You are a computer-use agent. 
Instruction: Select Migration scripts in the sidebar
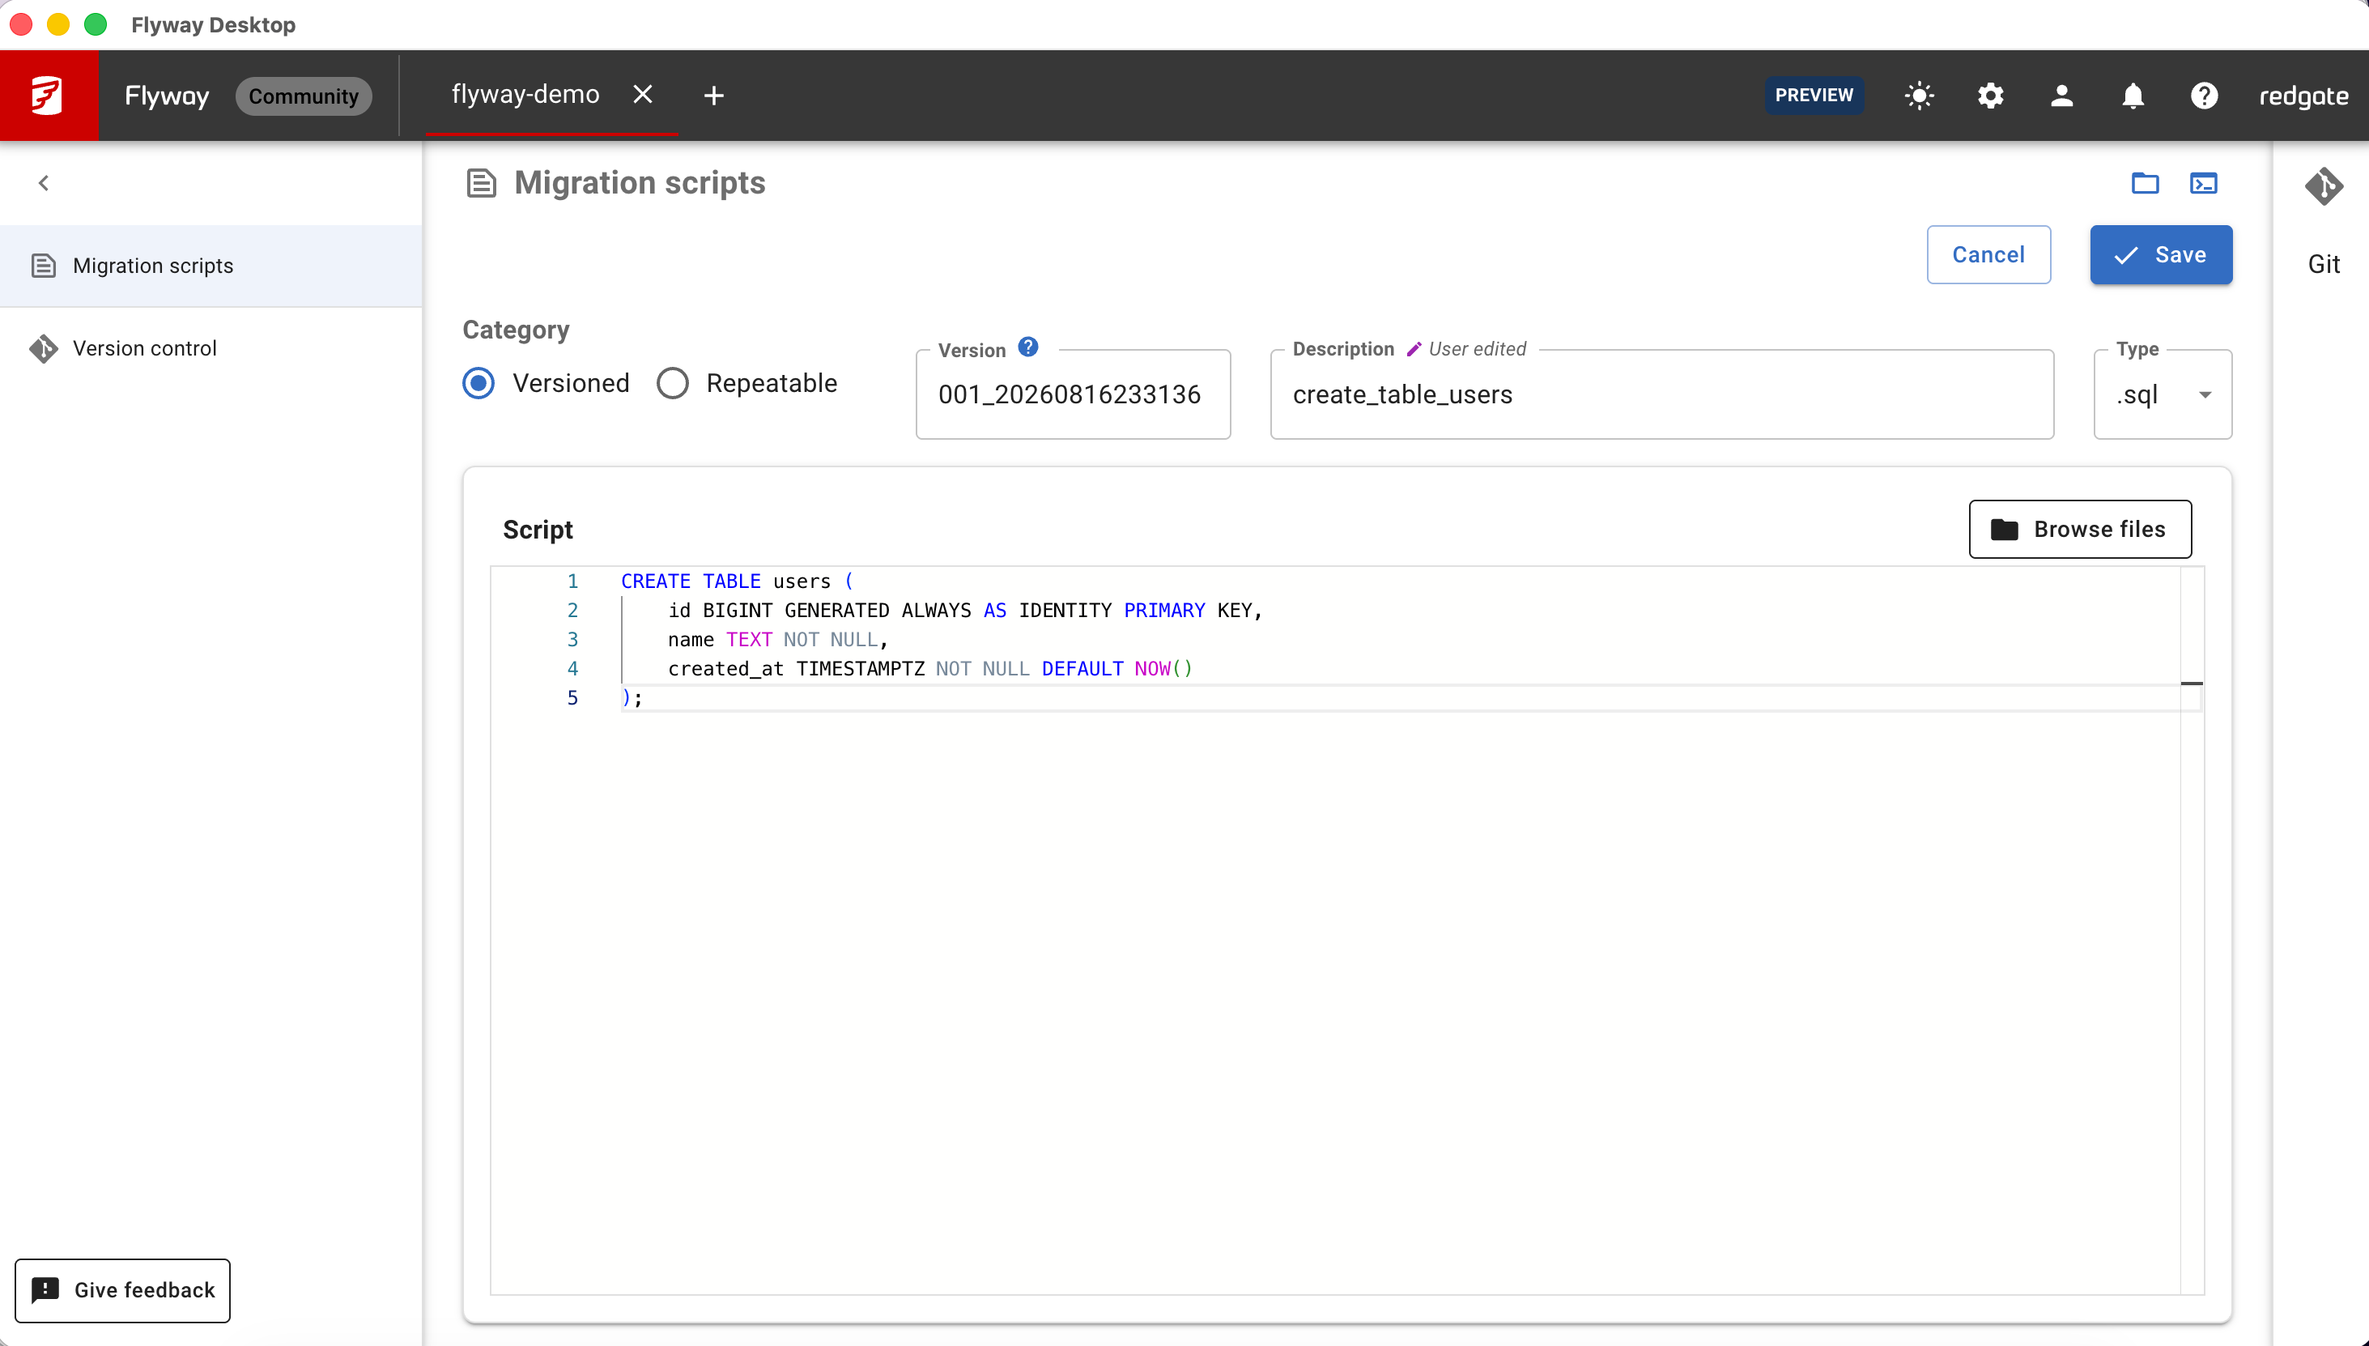pos(211,266)
